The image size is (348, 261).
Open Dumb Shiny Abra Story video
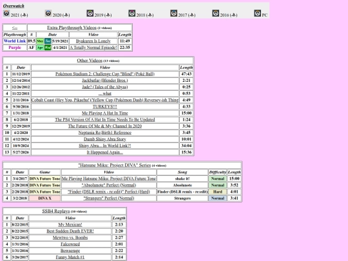click(x=105, y=139)
